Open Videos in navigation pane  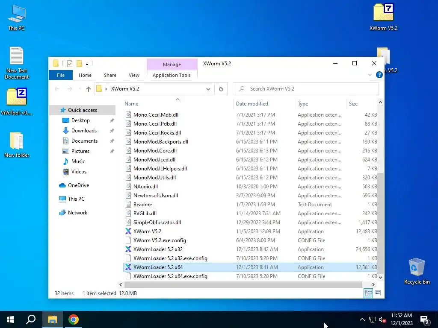[79, 172]
